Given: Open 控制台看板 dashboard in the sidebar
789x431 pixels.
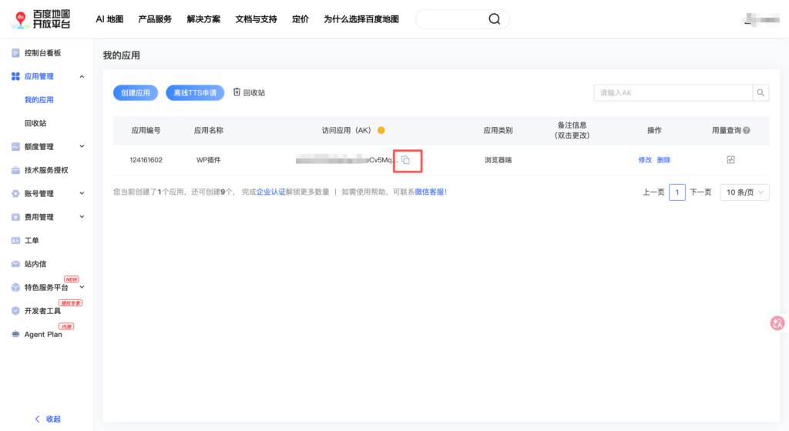Looking at the screenshot, I should pyautogui.click(x=43, y=53).
